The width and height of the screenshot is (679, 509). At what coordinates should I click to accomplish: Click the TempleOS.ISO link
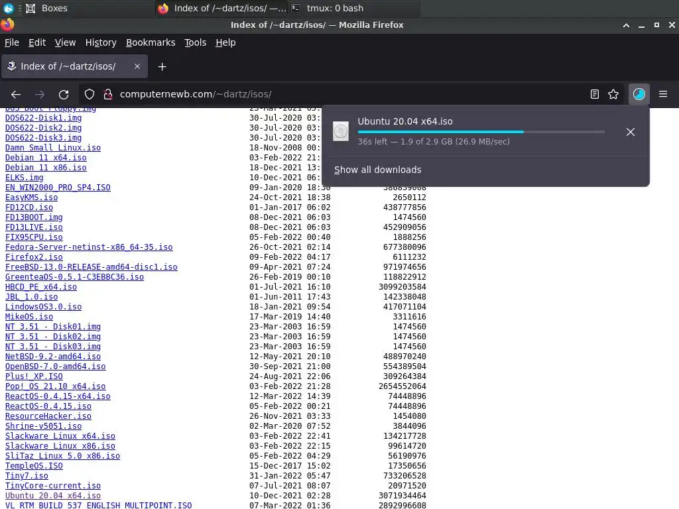(x=34, y=466)
